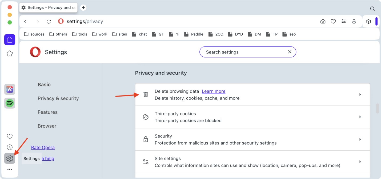Open History clock icon in sidebar
This screenshot has width=381, height=179.
click(10, 147)
